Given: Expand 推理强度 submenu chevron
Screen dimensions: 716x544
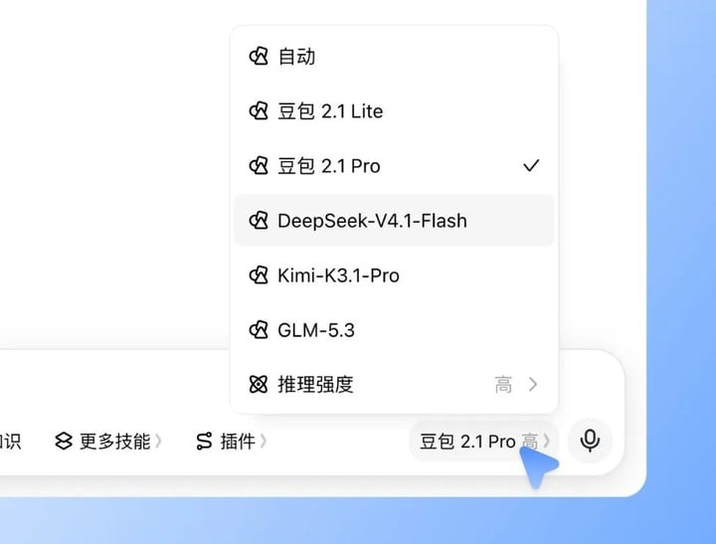Looking at the screenshot, I should tap(533, 385).
